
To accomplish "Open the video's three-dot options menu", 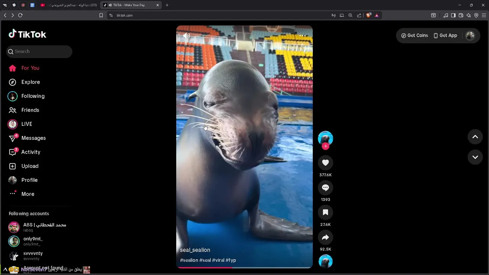I will click(x=303, y=36).
